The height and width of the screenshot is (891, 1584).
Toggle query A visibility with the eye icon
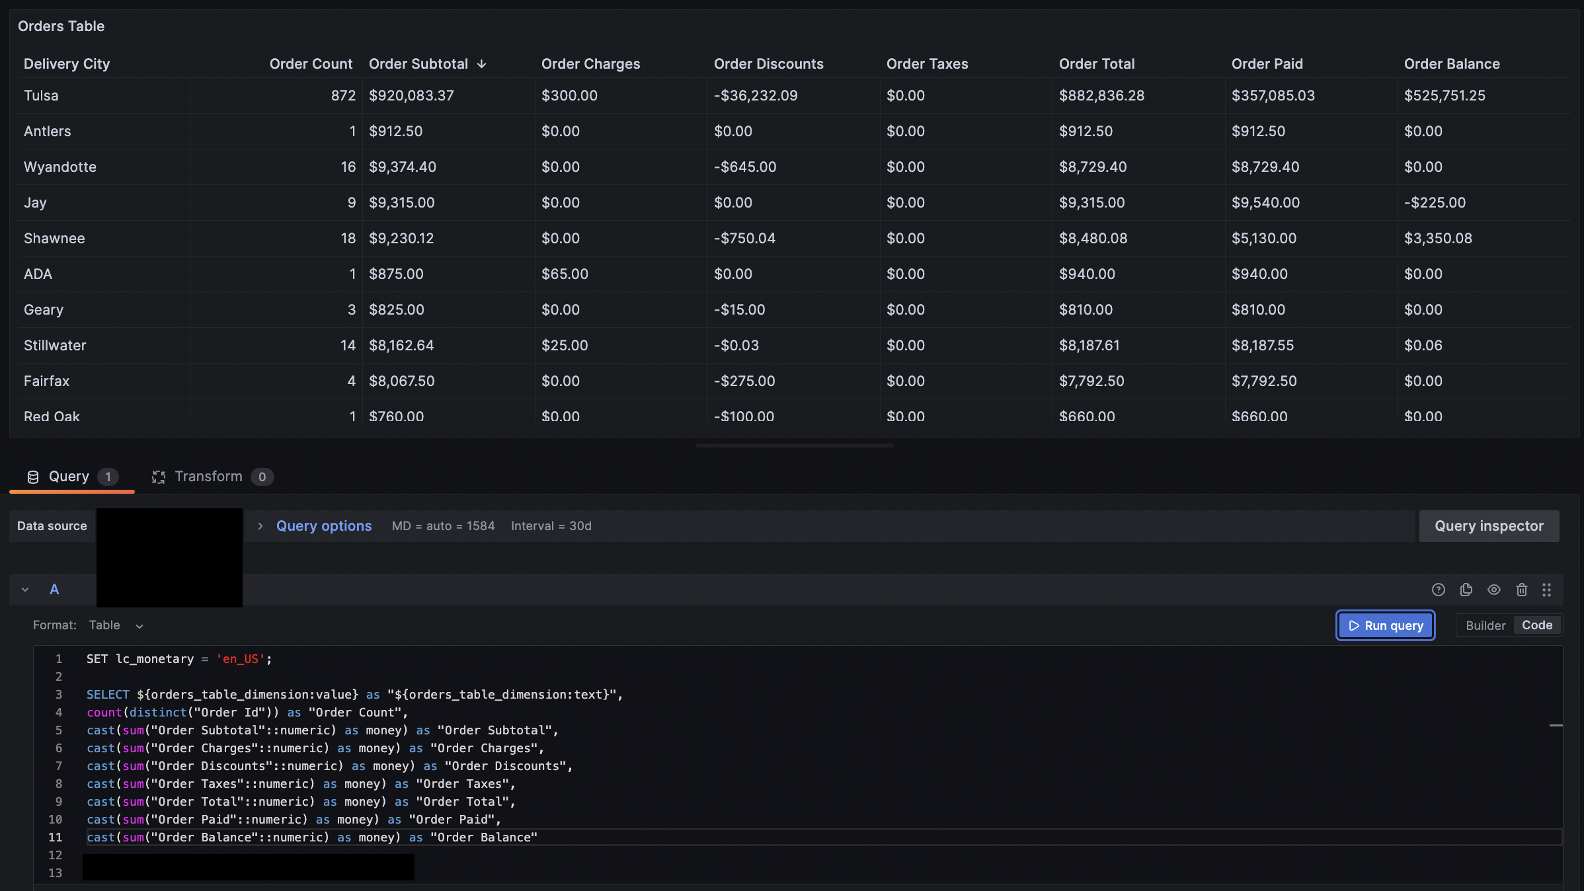[1494, 590]
